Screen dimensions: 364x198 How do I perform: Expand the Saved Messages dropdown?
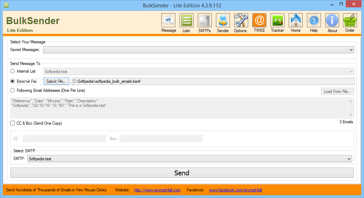pyautogui.click(x=198, y=50)
